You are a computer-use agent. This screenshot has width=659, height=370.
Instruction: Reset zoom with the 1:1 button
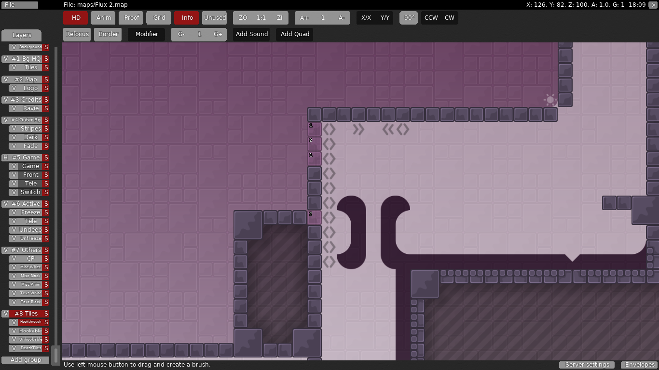tap(261, 18)
